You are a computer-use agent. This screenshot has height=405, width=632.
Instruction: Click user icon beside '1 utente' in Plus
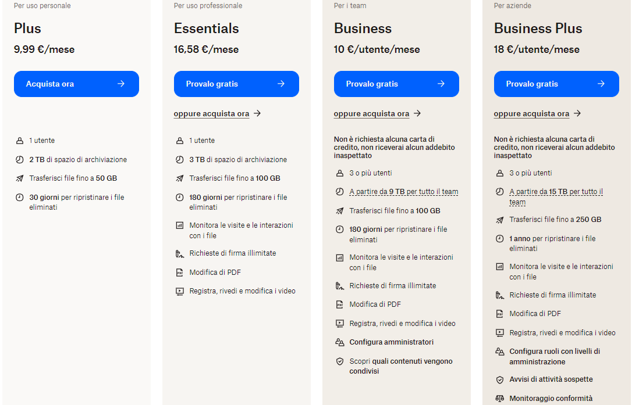19,141
